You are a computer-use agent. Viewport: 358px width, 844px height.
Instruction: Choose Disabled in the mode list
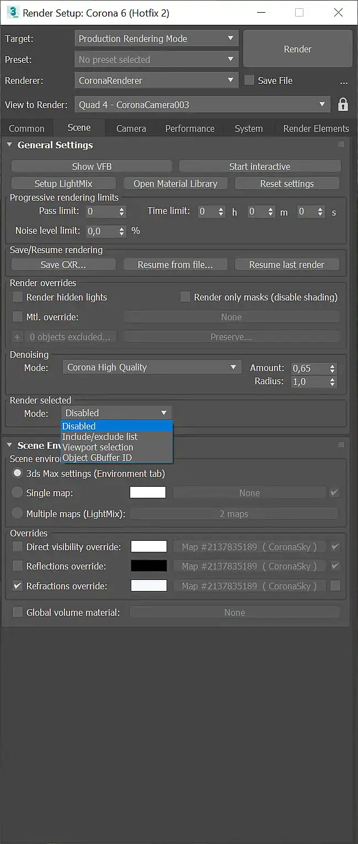pyautogui.click(x=116, y=426)
